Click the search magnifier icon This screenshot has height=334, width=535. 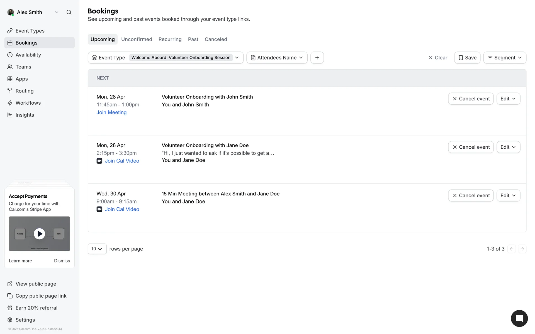69,12
